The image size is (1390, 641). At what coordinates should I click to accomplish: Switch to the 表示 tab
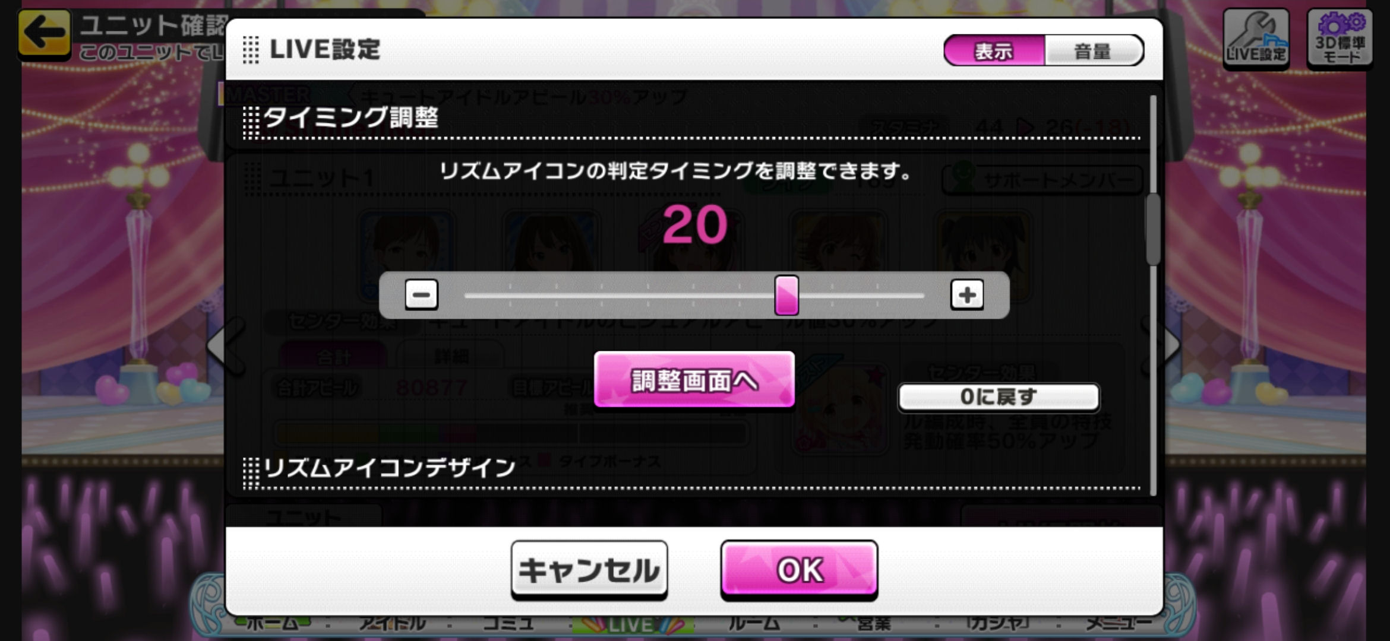click(994, 50)
